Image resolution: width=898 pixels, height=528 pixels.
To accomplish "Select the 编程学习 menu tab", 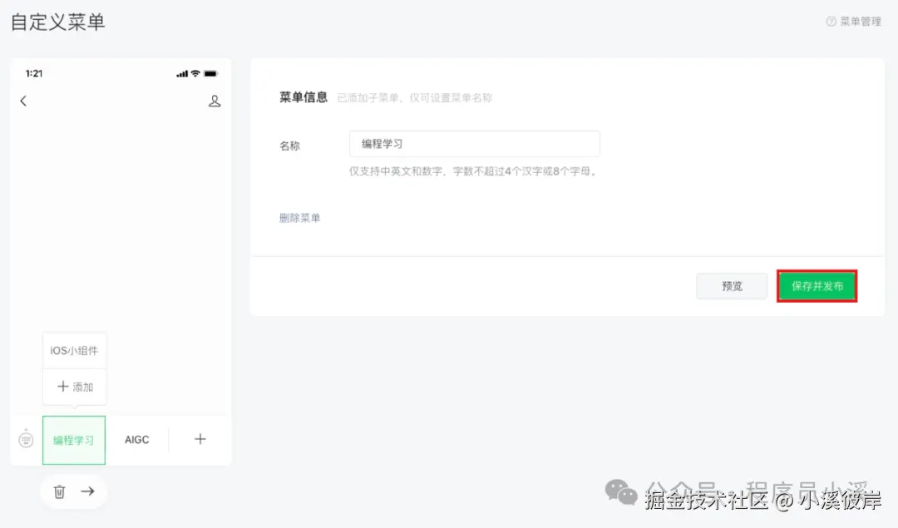I will (73, 439).
